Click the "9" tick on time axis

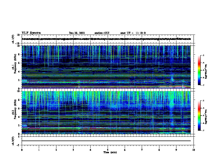tap(176, 150)
